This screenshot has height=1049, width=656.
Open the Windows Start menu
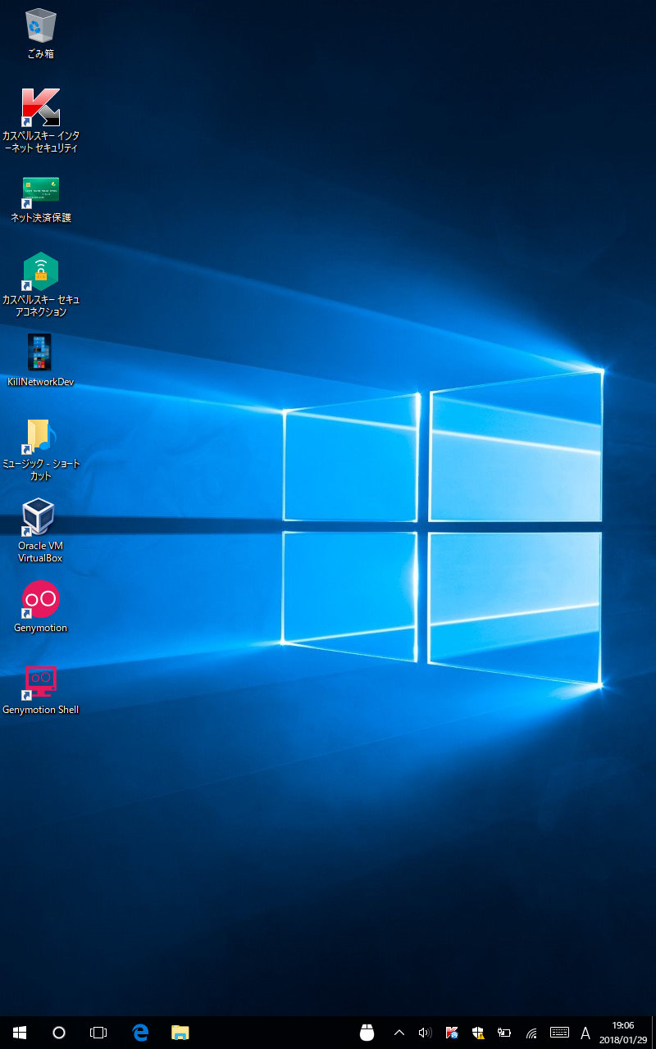coord(20,1033)
